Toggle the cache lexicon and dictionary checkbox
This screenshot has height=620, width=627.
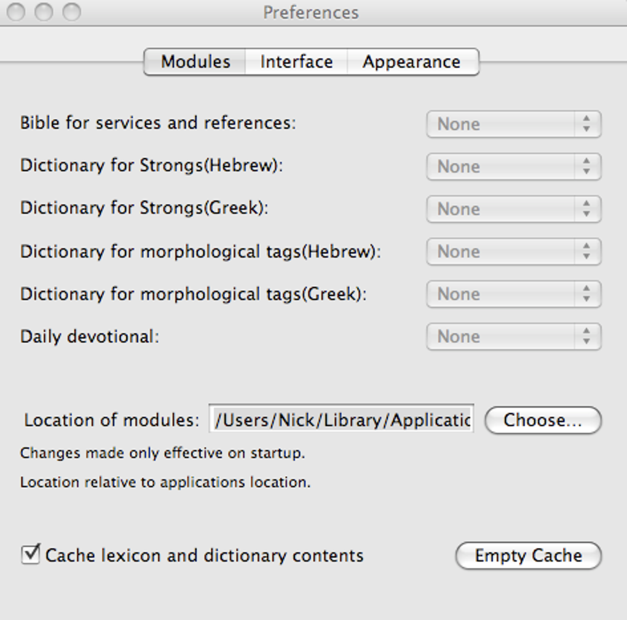coord(30,554)
